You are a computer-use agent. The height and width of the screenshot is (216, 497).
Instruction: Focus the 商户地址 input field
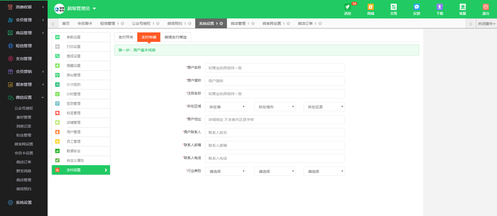[x=275, y=120]
